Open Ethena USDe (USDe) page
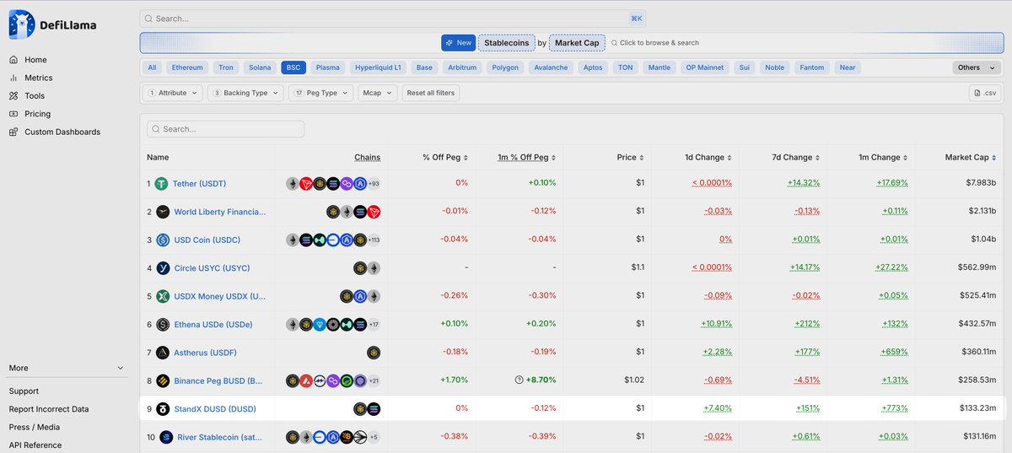This screenshot has width=1012, height=453. pyautogui.click(x=213, y=325)
